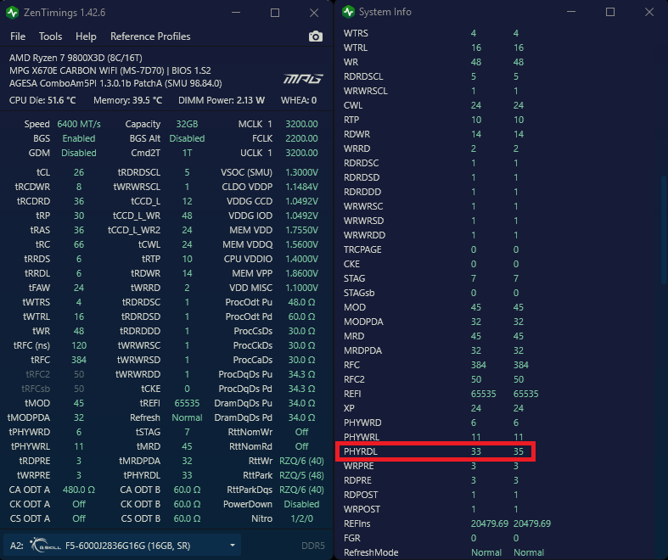This screenshot has height=560, width=668.
Task: Click the PHYRDL row label in System Info
Action: 361,451
